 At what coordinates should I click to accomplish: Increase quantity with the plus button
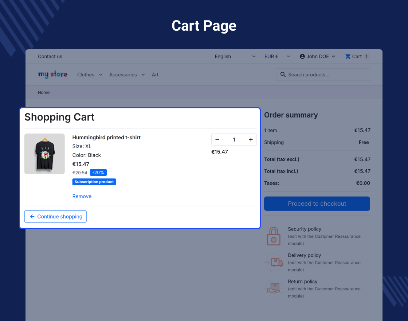tap(251, 140)
